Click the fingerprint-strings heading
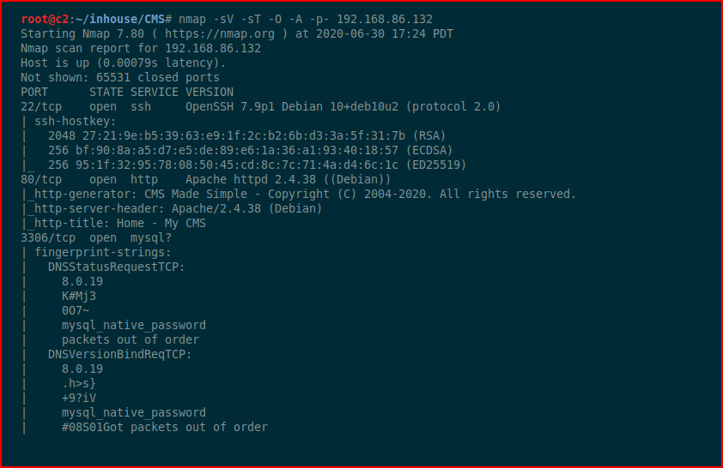The image size is (723, 468). 103,253
